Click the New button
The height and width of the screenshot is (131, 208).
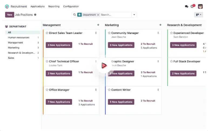click(9, 15)
